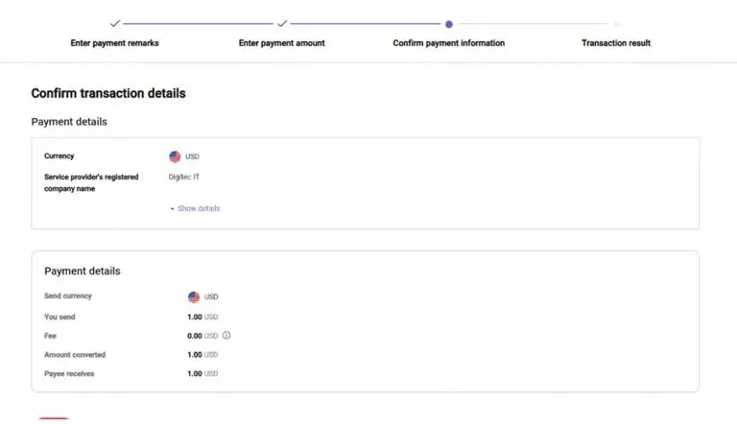Click the Amount converted 1.00 USD value
Image resolution: width=737 pixels, height=424 pixels.
[202, 354]
